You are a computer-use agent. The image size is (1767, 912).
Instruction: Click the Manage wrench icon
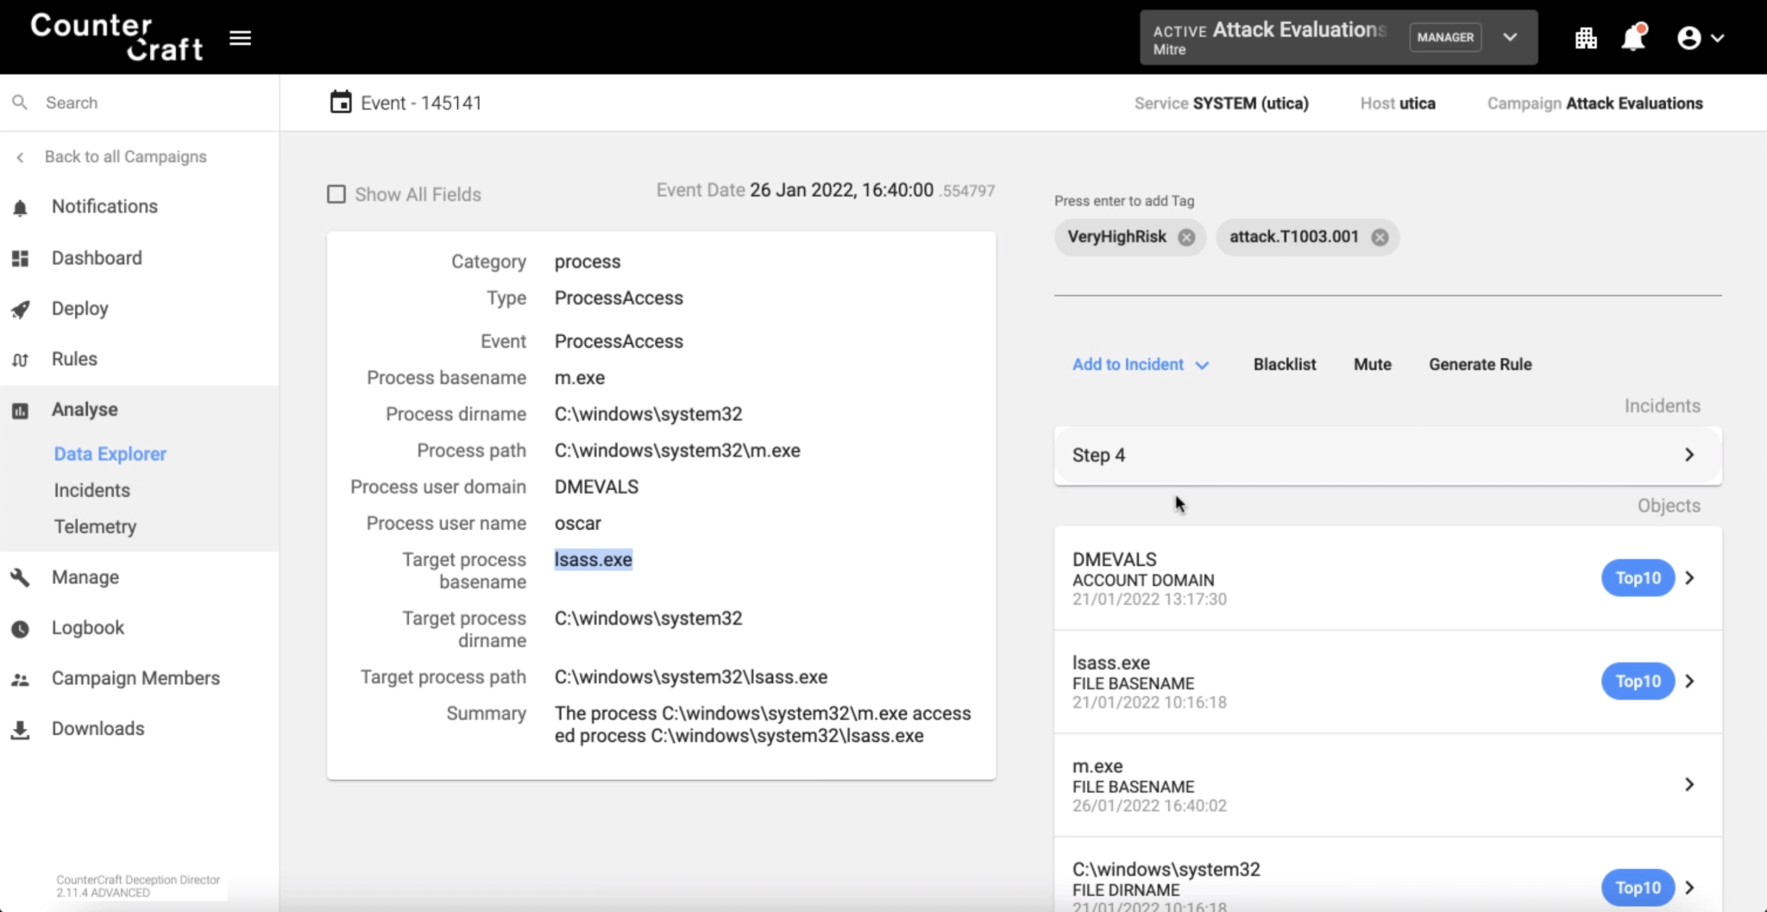(21, 578)
